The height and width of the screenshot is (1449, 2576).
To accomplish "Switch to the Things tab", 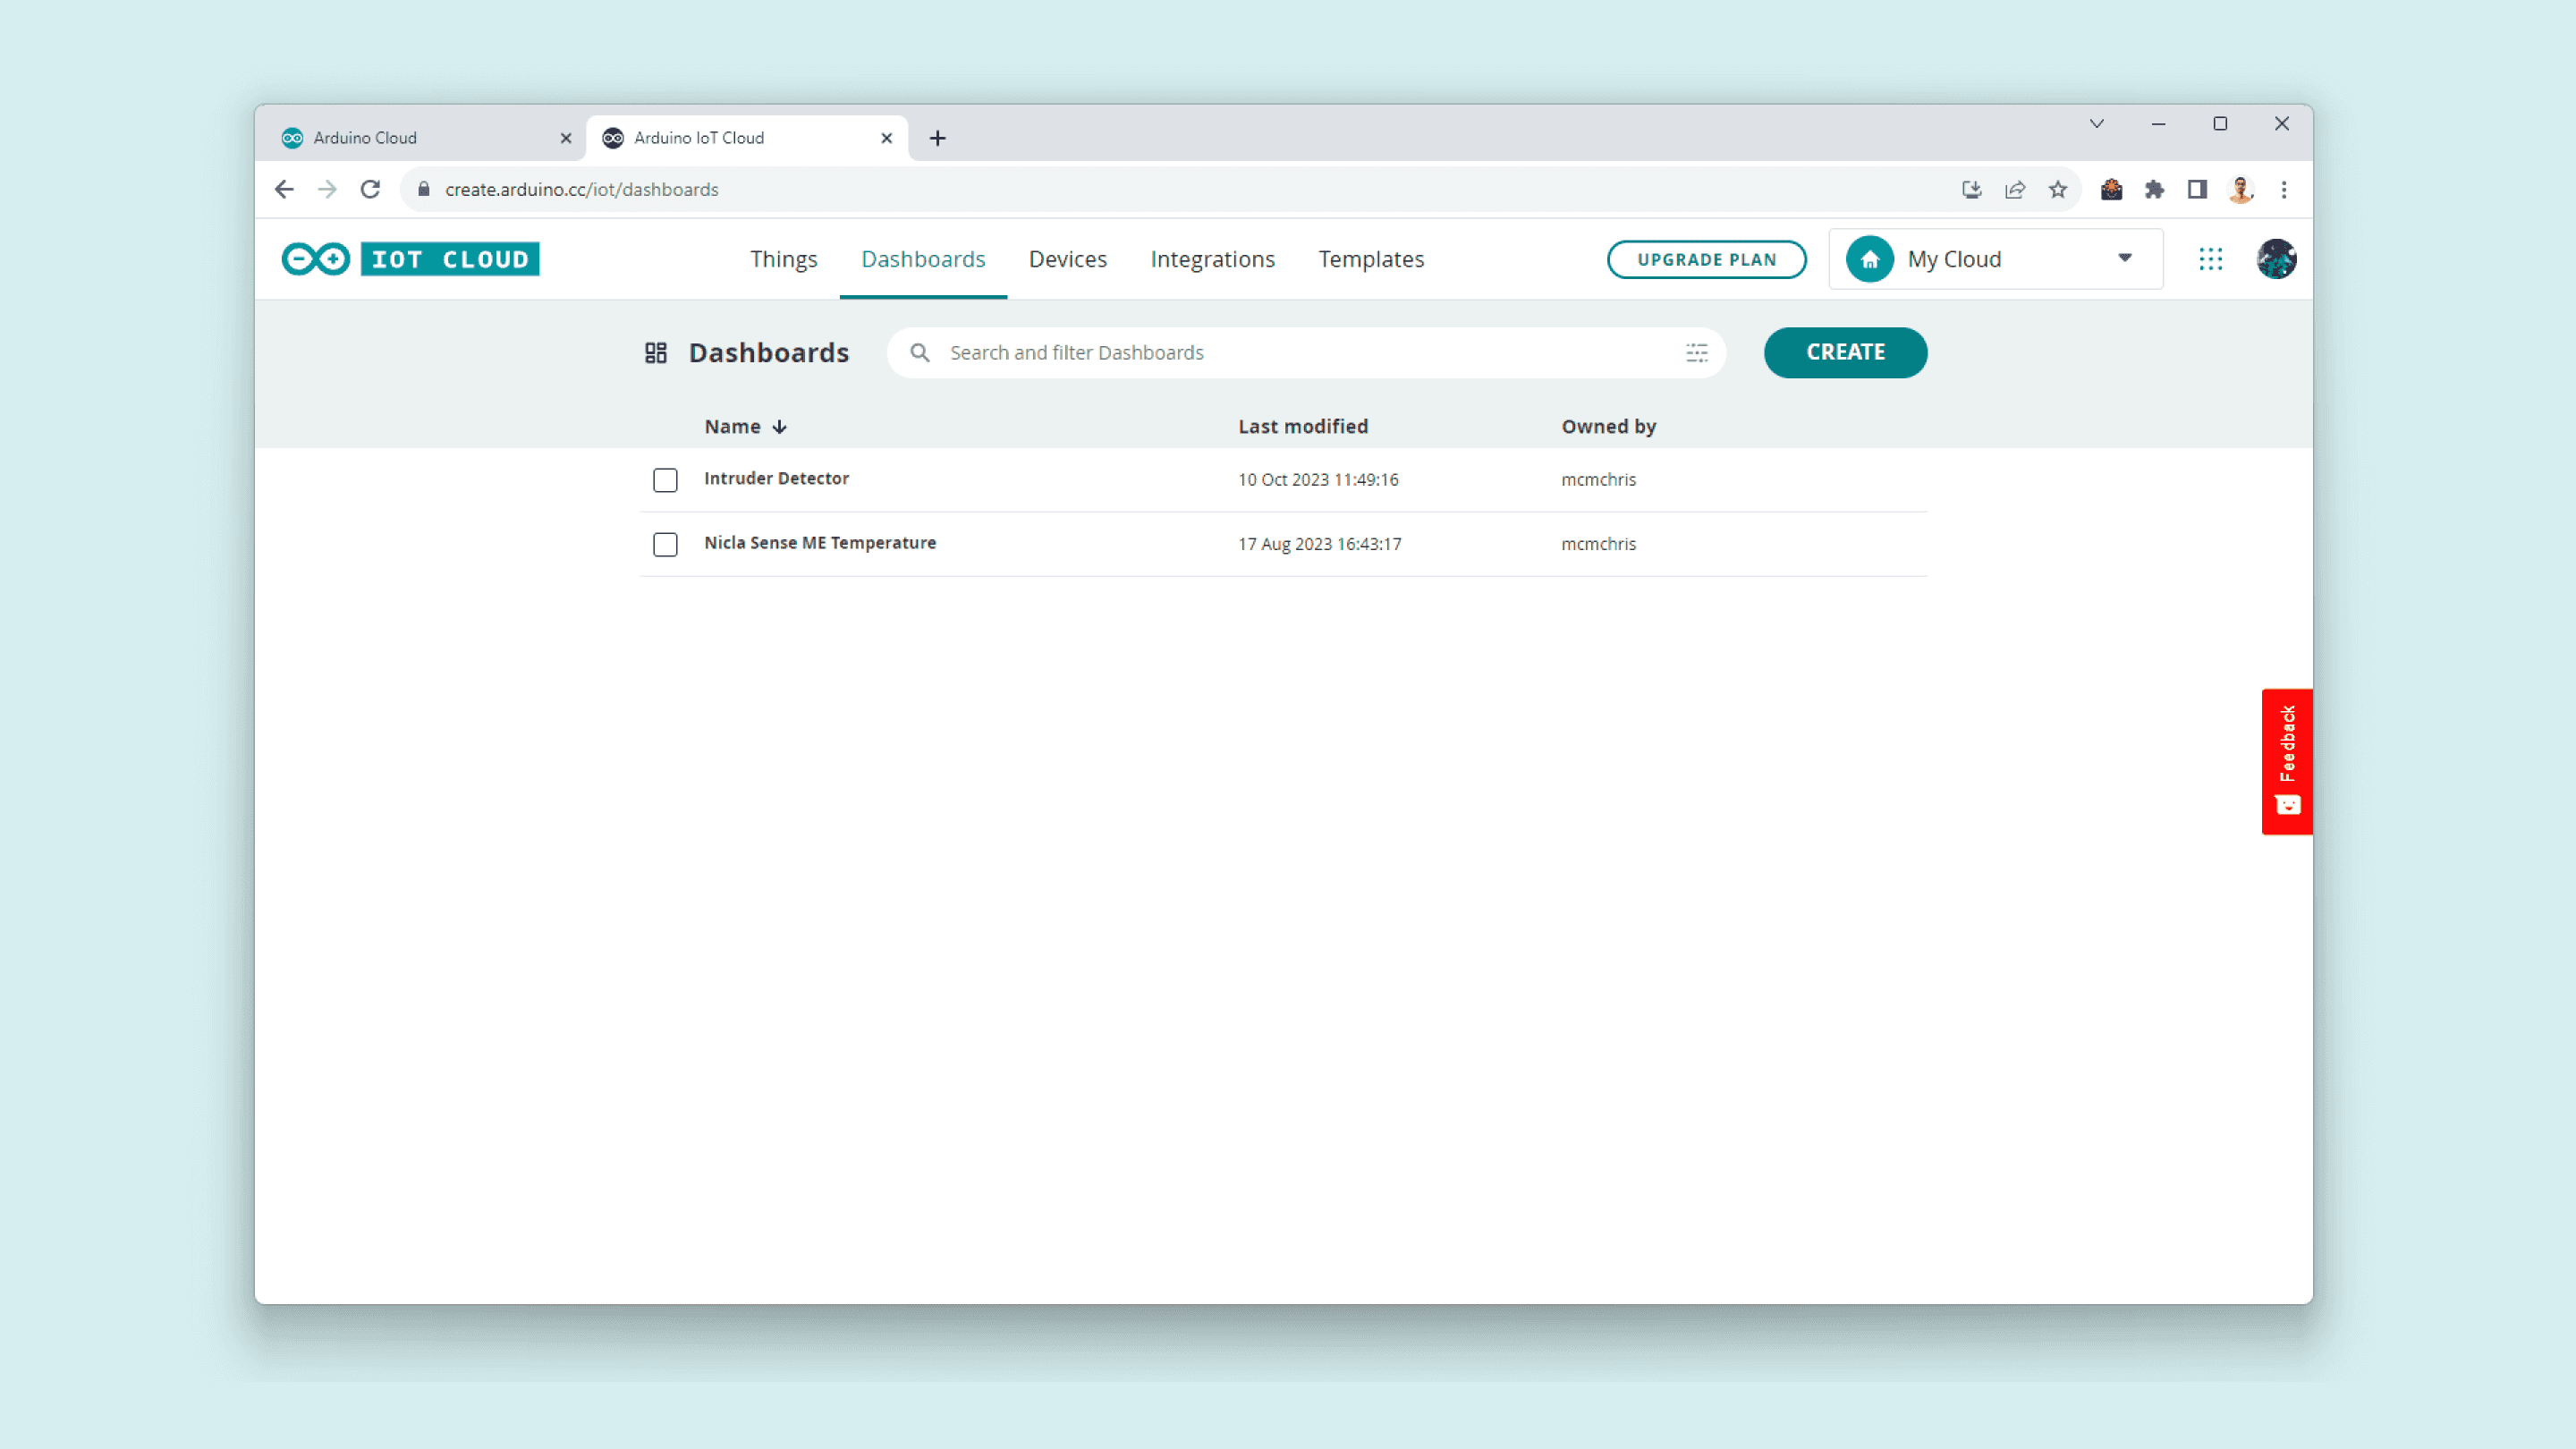I will tap(783, 259).
